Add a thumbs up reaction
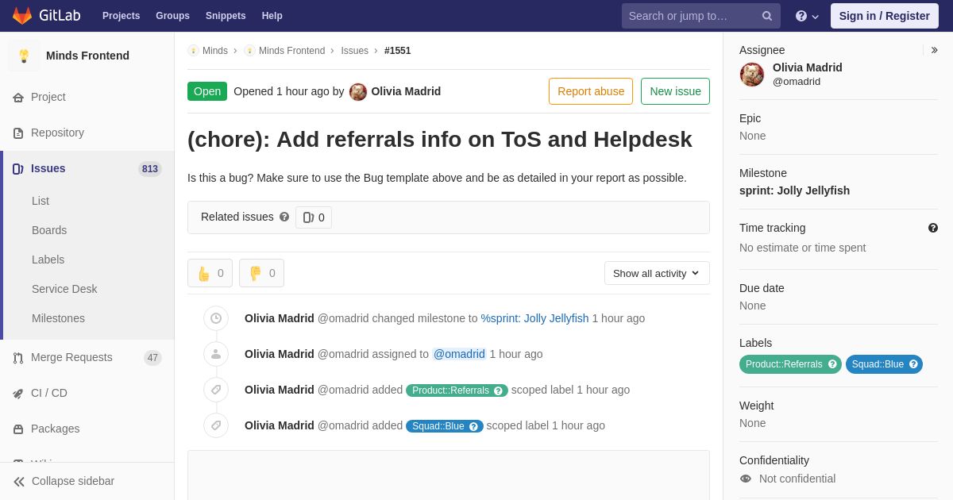 210,273
